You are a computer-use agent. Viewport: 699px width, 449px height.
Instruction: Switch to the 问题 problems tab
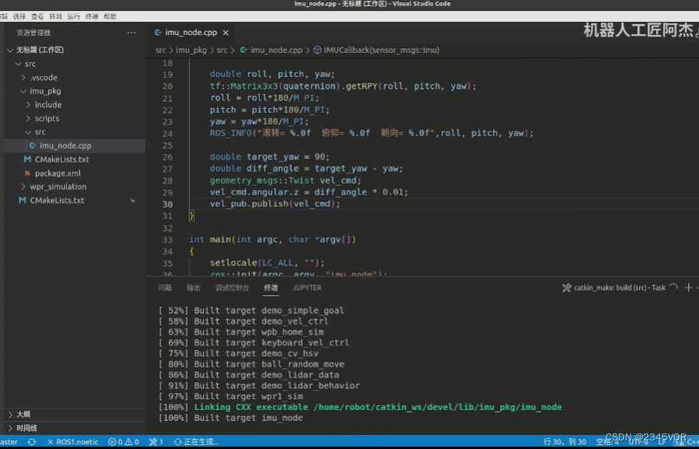click(x=164, y=288)
